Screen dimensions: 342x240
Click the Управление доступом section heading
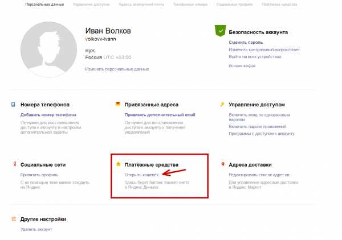(x=256, y=105)
